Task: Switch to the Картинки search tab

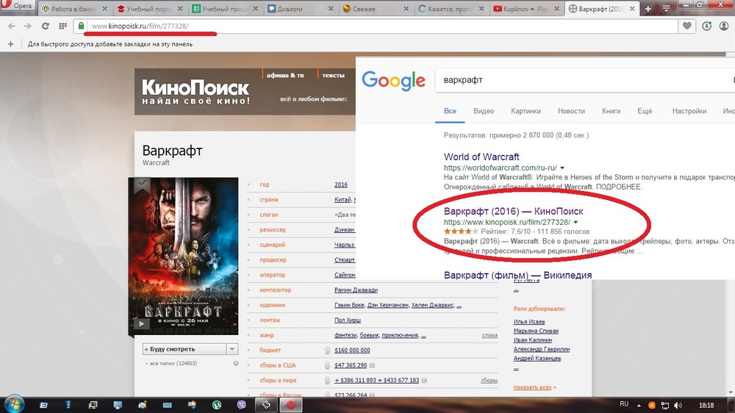Action: tap(526, 111)
